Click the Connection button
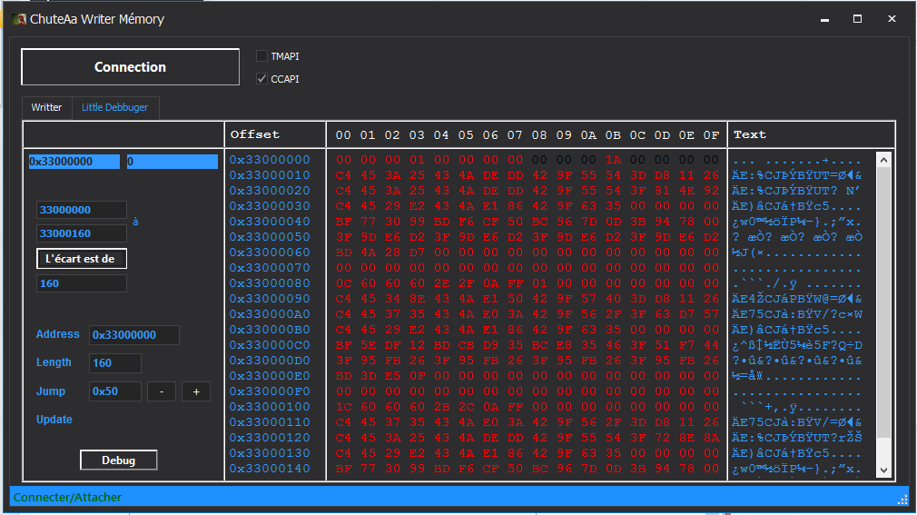 click(x=130, y=66)
